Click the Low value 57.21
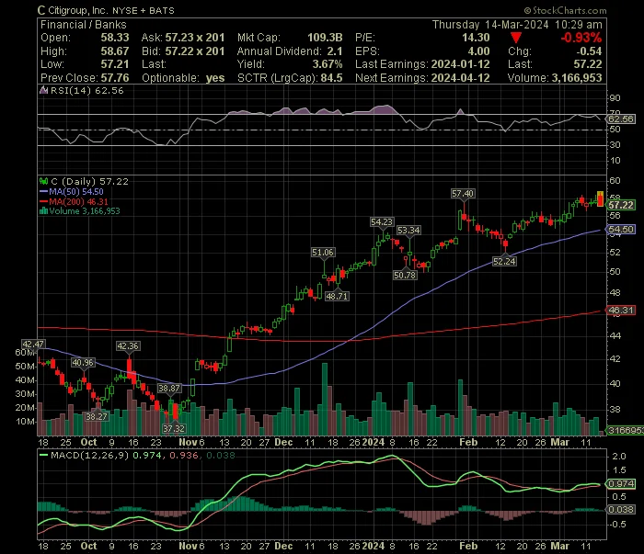The width and height of the screenshot is (644, 554). pyautogui.click(x=115, y=64)
